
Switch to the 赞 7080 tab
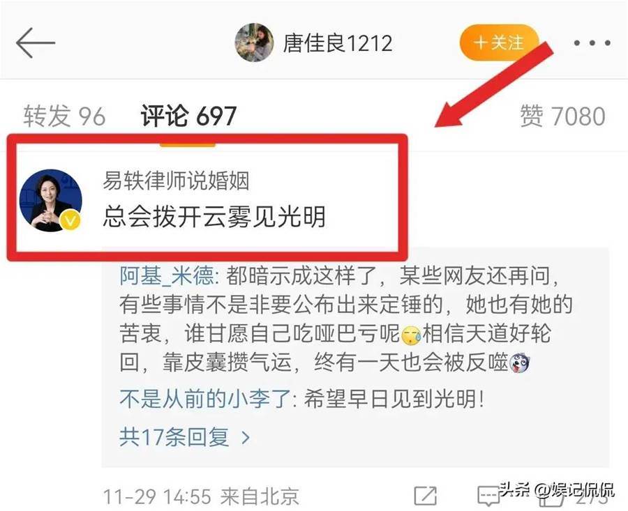(x=562, y=116)
